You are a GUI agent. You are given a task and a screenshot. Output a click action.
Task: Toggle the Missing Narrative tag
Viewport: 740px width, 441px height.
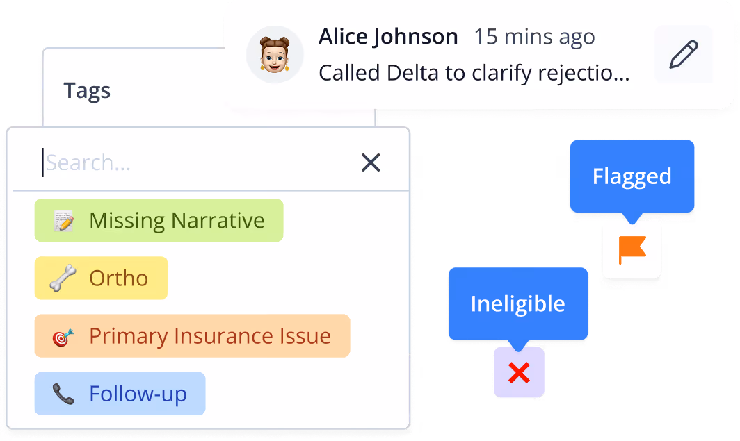click(x=159, y=220)
